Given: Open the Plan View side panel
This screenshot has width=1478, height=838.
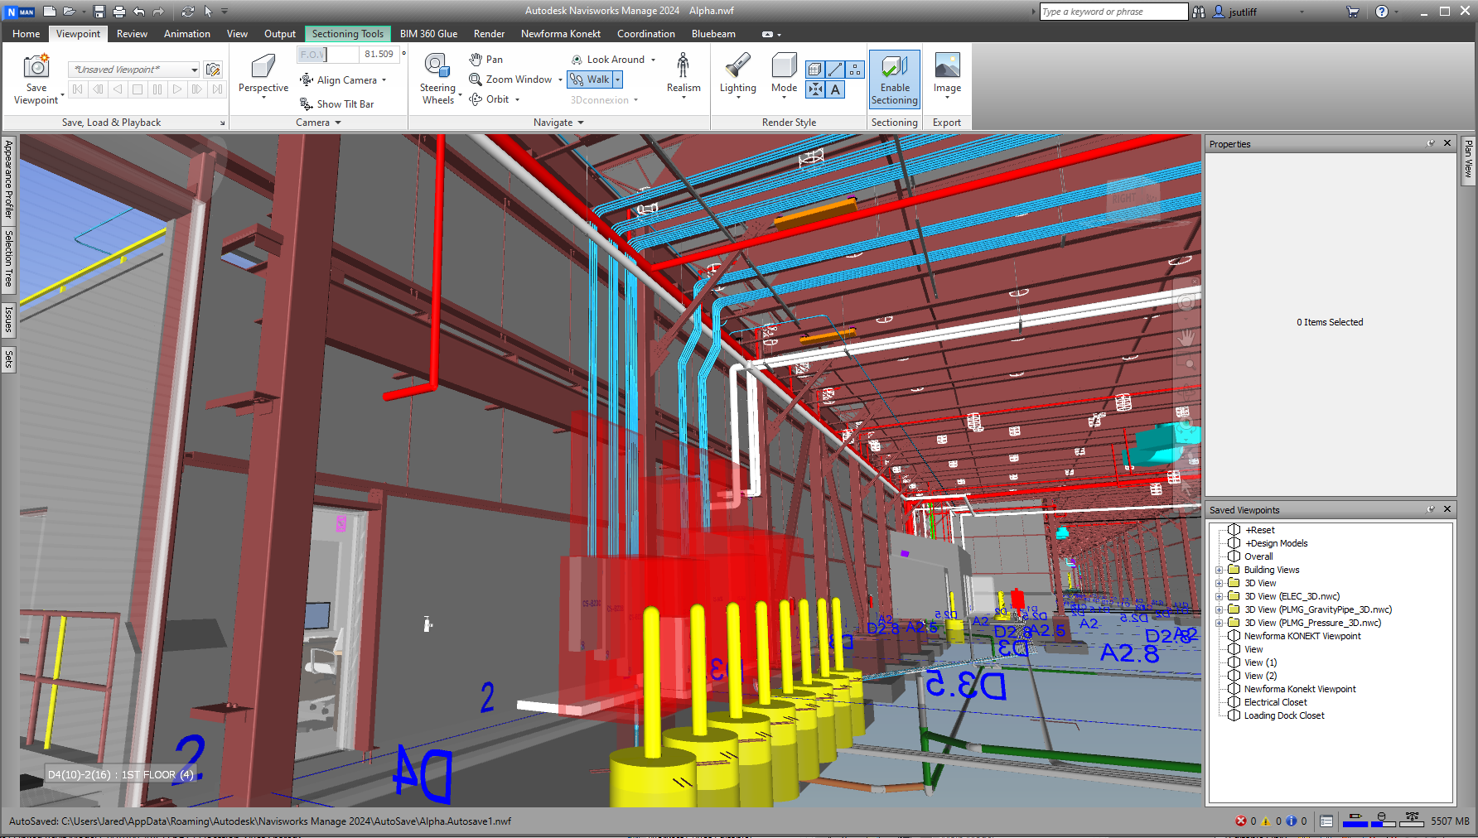Looking at the screenshot, I should point(1468,159).
